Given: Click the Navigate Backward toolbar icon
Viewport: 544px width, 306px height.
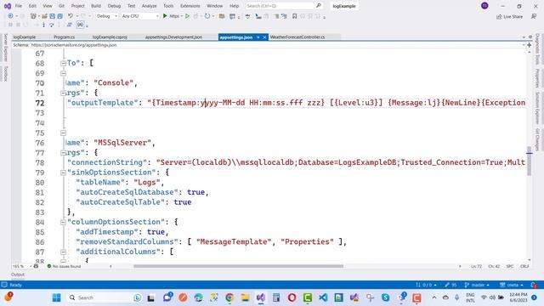Looking at the screenshot, I should (10, 16).
